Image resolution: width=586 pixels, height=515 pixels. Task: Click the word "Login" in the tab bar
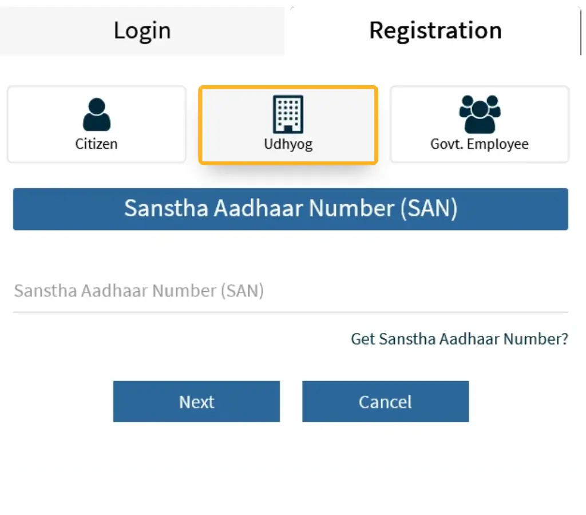click(x=142, y=30)
